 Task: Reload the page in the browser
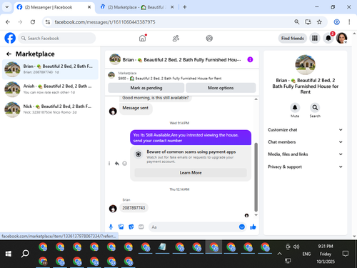(x=33, y=22)
